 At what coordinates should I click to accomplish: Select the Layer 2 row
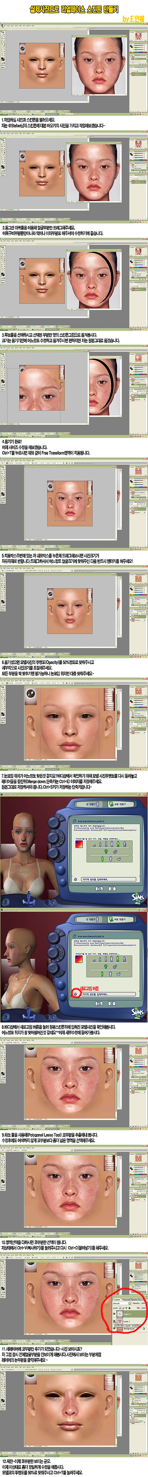(130, 1314)
